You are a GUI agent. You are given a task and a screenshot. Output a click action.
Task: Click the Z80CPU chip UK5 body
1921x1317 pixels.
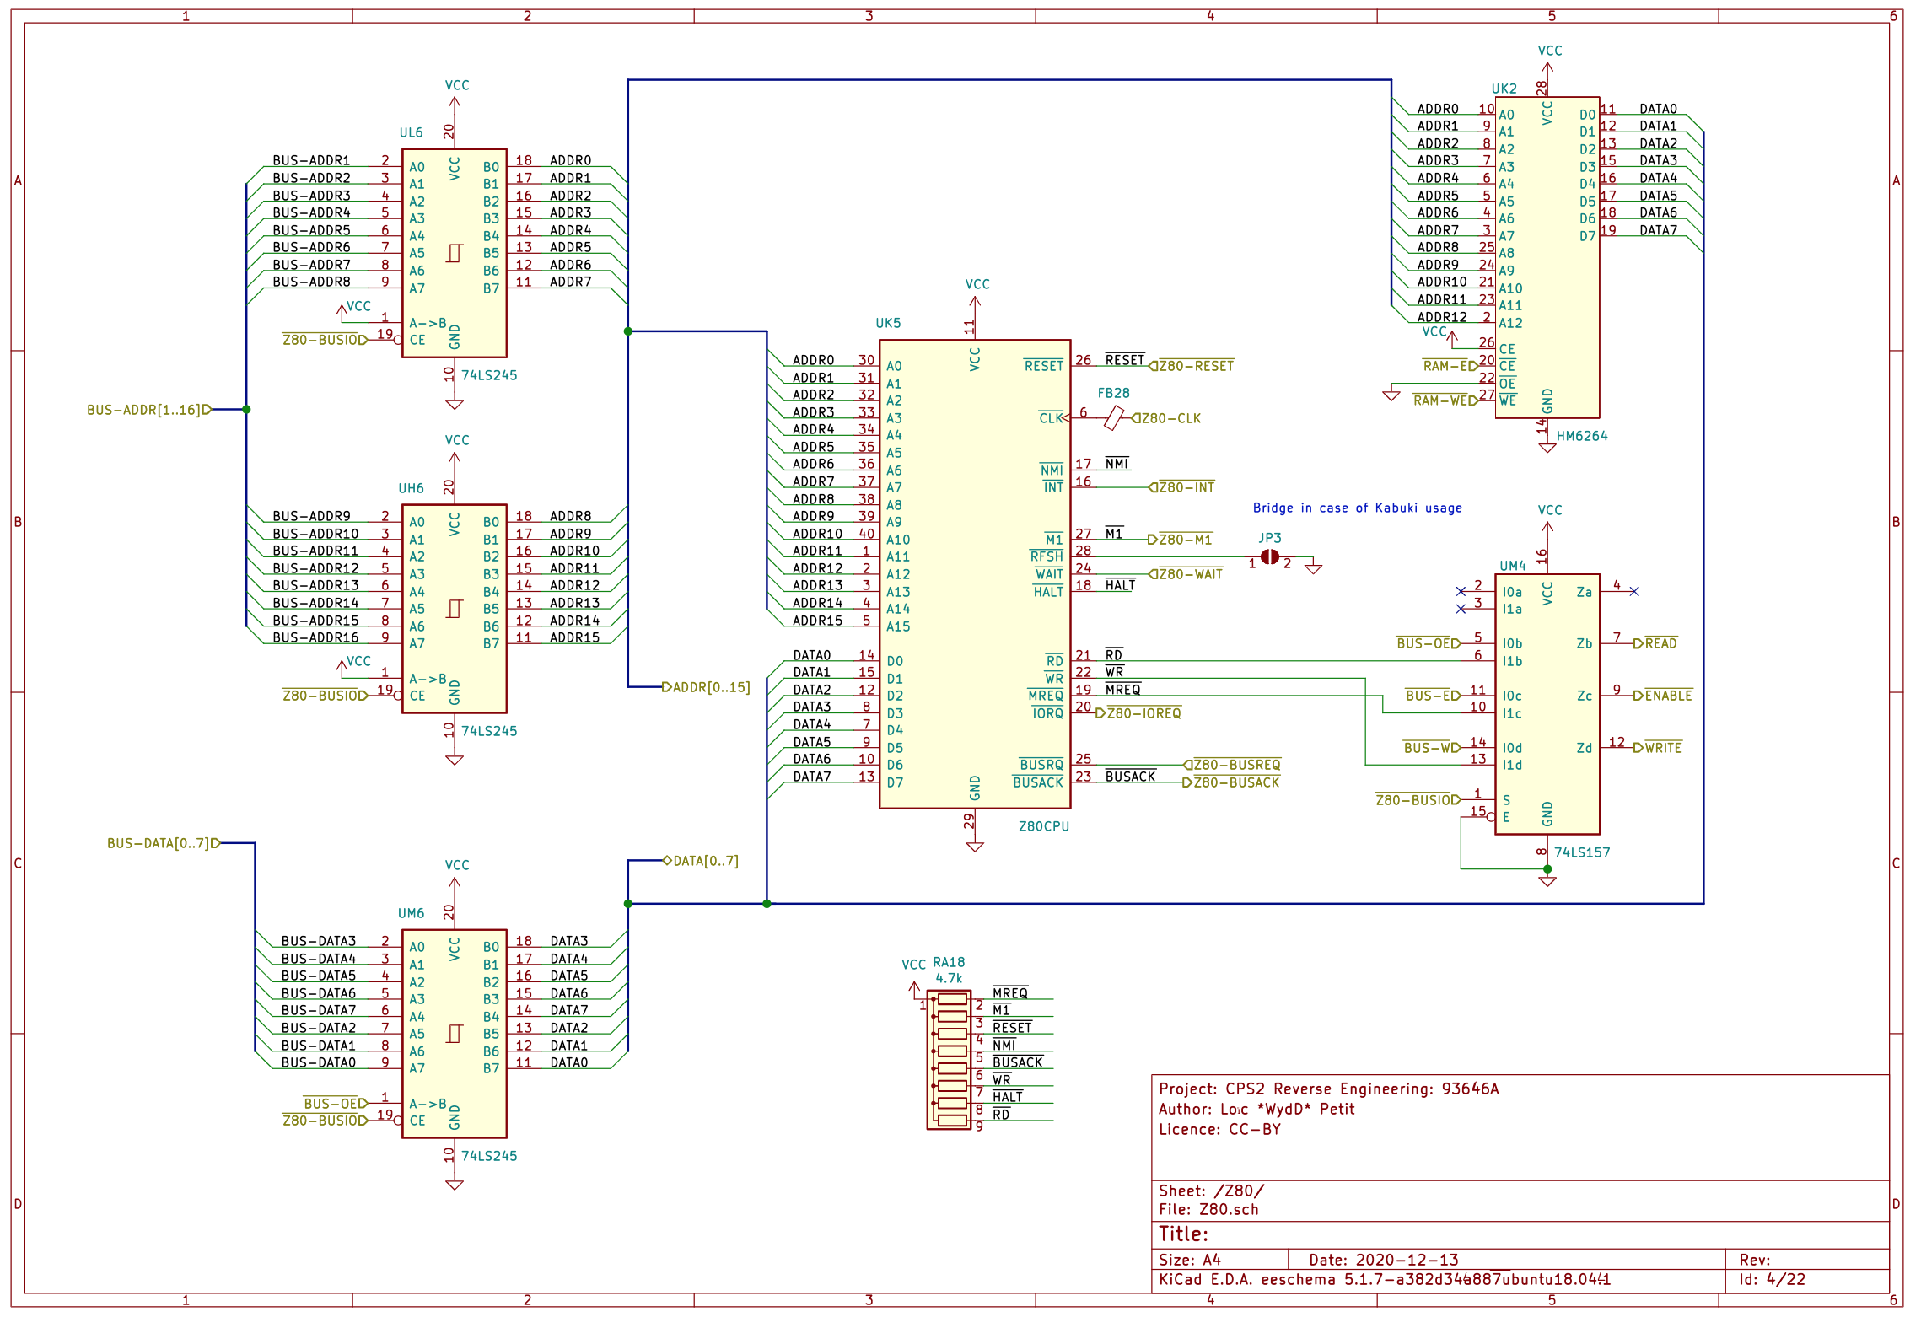974,573
